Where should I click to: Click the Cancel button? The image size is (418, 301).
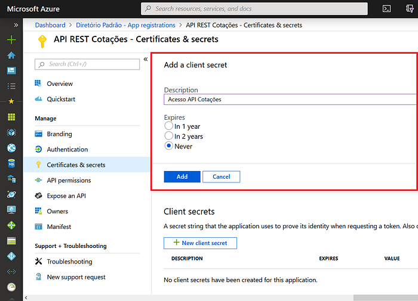click(x=222, y=176)
